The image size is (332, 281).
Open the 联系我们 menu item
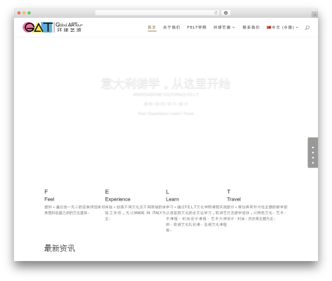click(x=251, y=27)
